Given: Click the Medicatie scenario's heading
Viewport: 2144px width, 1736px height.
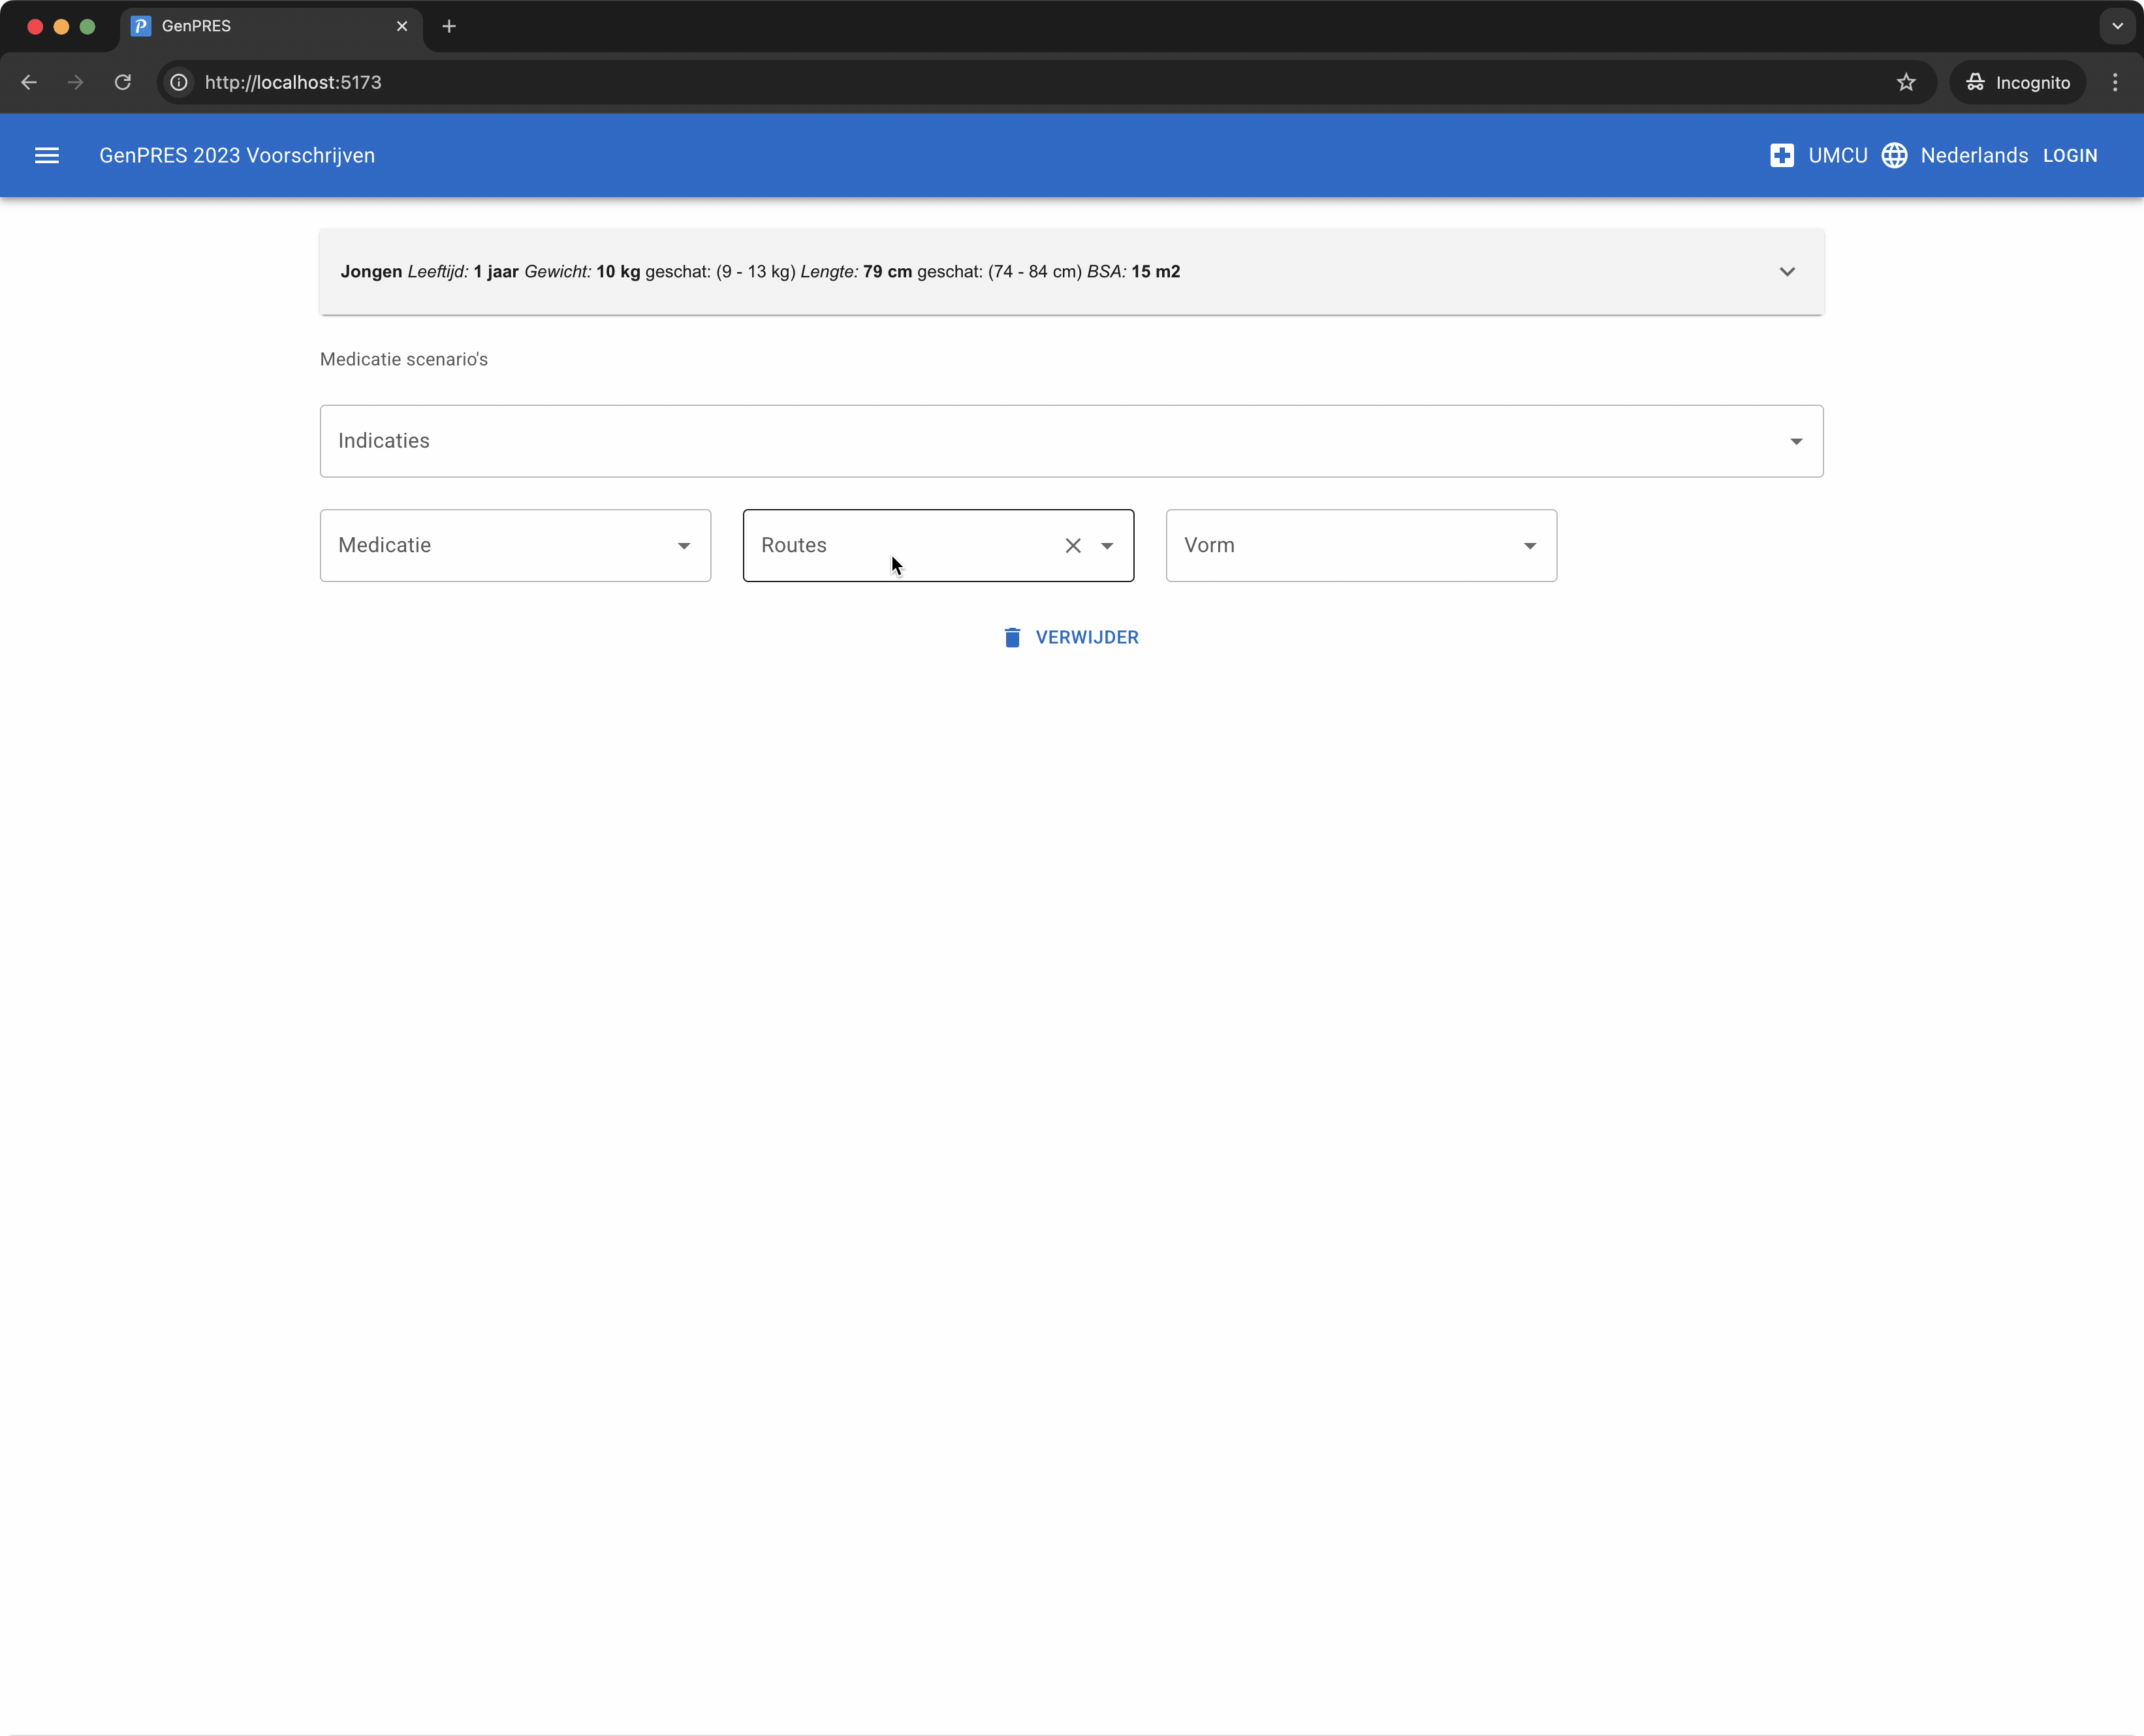Looking at the screenshot, I should tap(404, 359).
